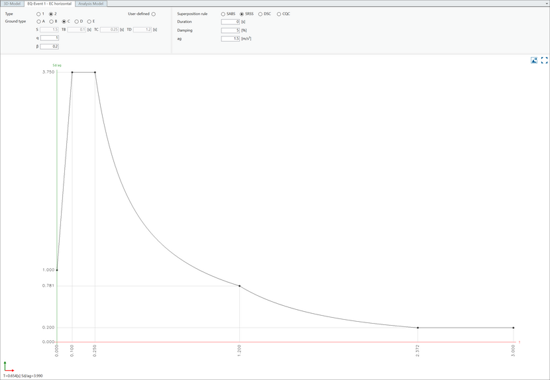The image size is (550, 380).
Task: Click the Damping percentage field
Action: 230,30
